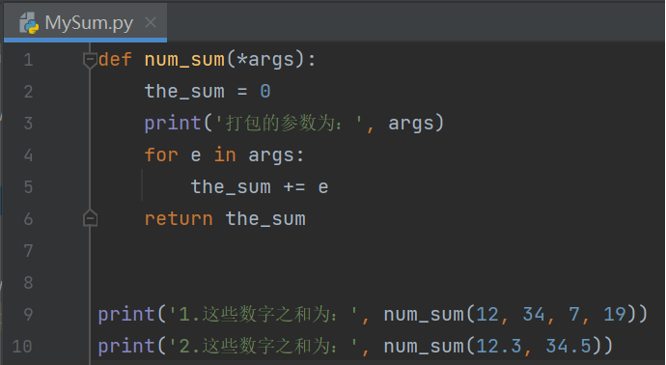666x365 pixels.
Task: Click the function name num_sum on line 1
Action: 184,60
